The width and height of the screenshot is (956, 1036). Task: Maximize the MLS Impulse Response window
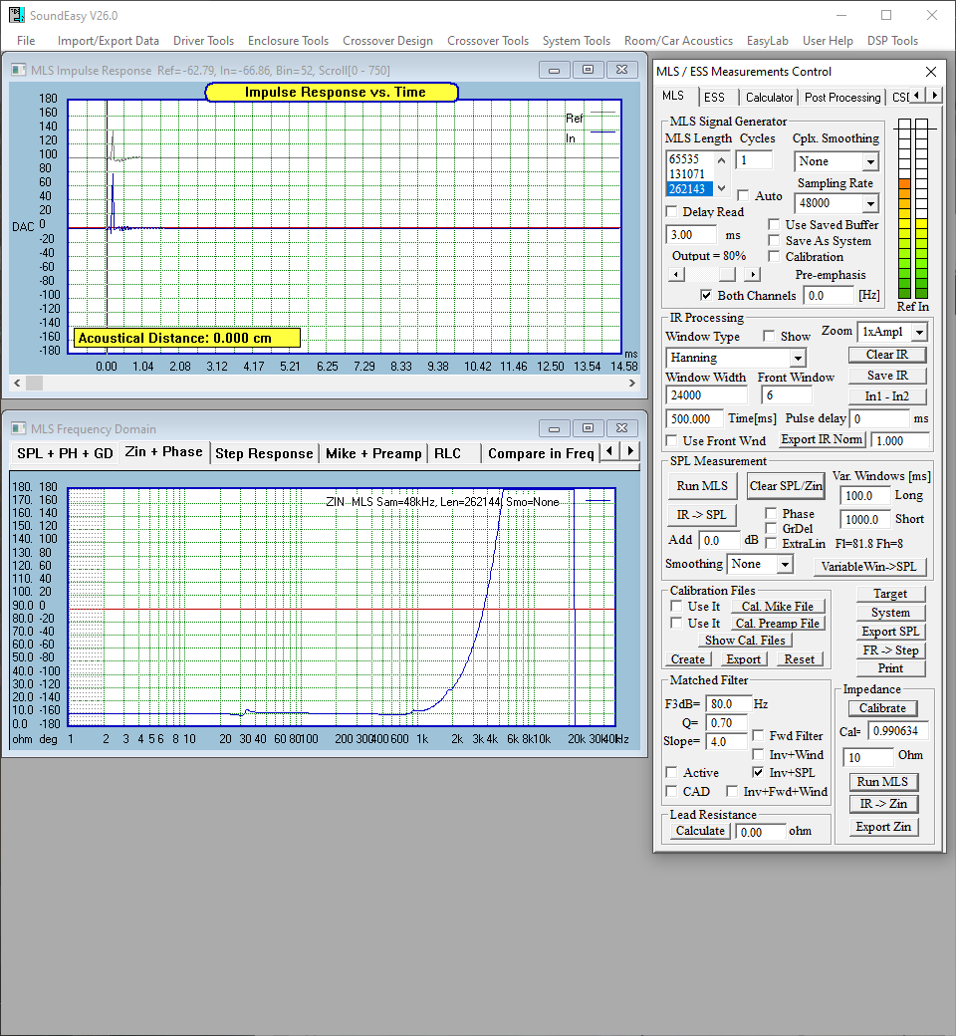click(588, 70)
